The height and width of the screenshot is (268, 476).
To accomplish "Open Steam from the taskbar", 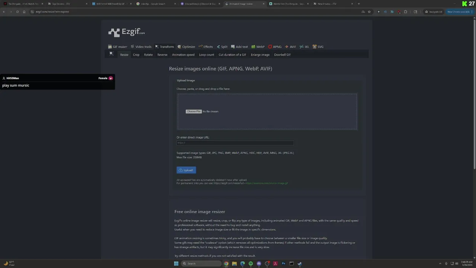I will click(300, 264).
